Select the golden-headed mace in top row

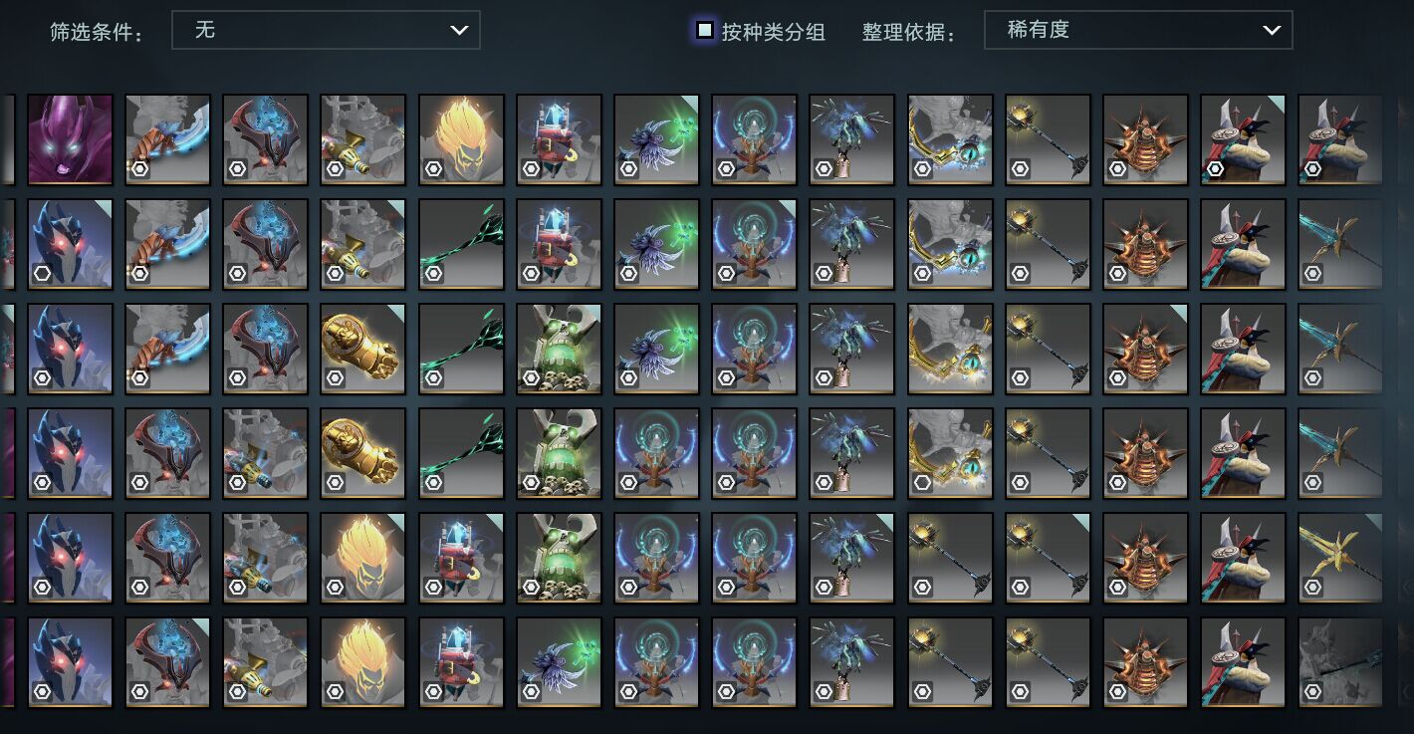1048,139
